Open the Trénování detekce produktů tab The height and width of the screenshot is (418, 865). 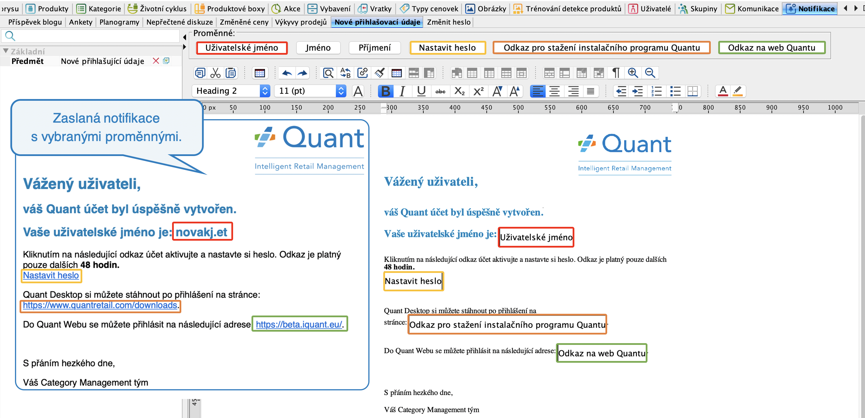point(567,8)
